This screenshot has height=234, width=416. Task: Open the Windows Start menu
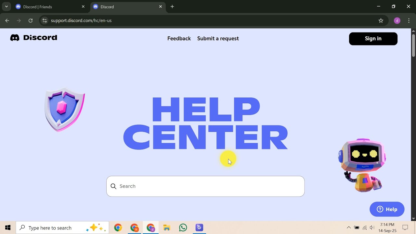coord(8,228)
